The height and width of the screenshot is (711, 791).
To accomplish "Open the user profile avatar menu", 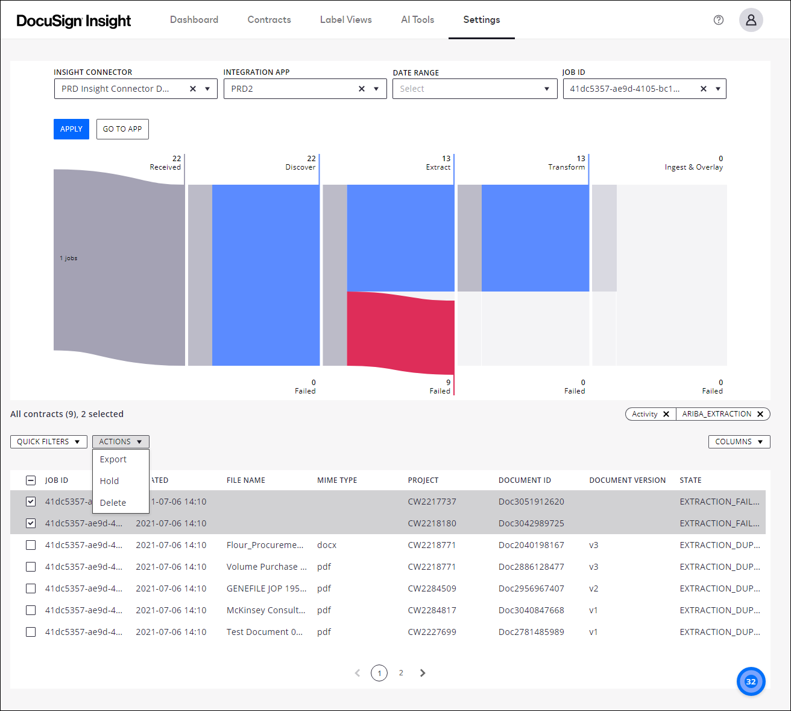I will coord(751,19).
